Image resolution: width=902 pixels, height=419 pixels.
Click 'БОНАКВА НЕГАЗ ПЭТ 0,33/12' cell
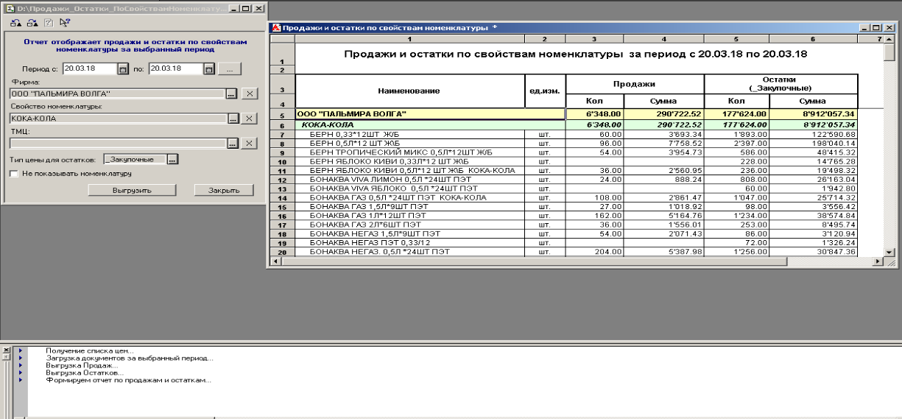pyautogui.click(x=409, y=242)
